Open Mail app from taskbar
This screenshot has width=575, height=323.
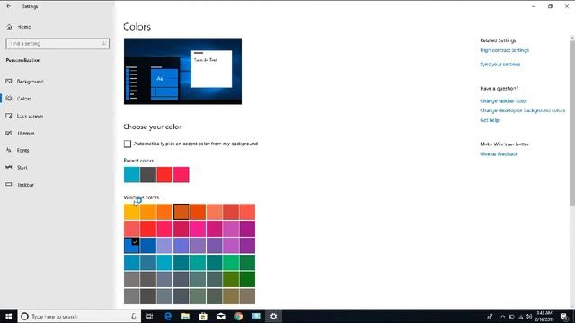point(221,316)
